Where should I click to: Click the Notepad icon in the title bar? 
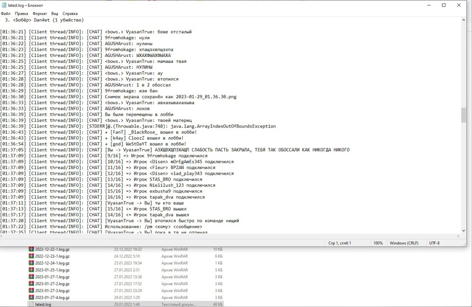3,5
